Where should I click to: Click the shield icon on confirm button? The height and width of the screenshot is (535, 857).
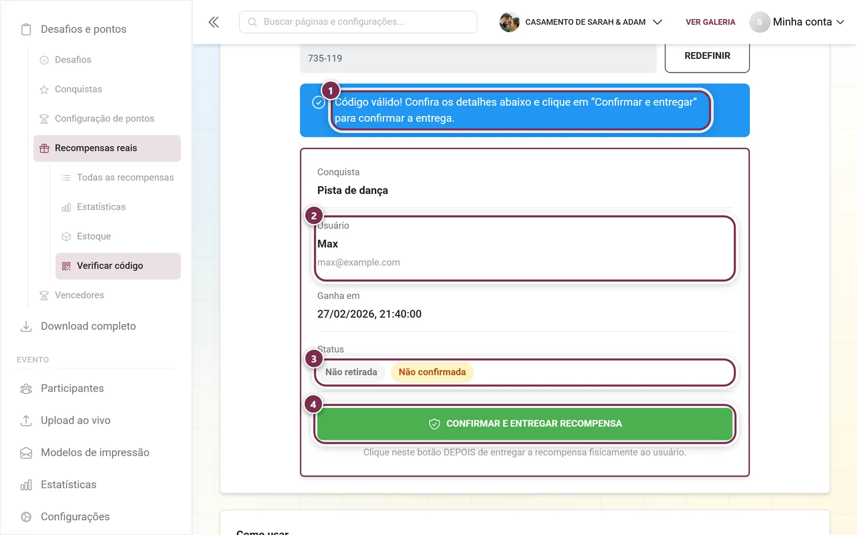point(434,424)
